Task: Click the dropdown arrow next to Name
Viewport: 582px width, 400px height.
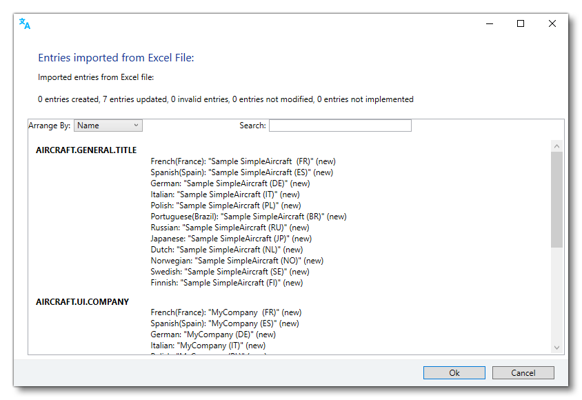Action: (136, 125)
